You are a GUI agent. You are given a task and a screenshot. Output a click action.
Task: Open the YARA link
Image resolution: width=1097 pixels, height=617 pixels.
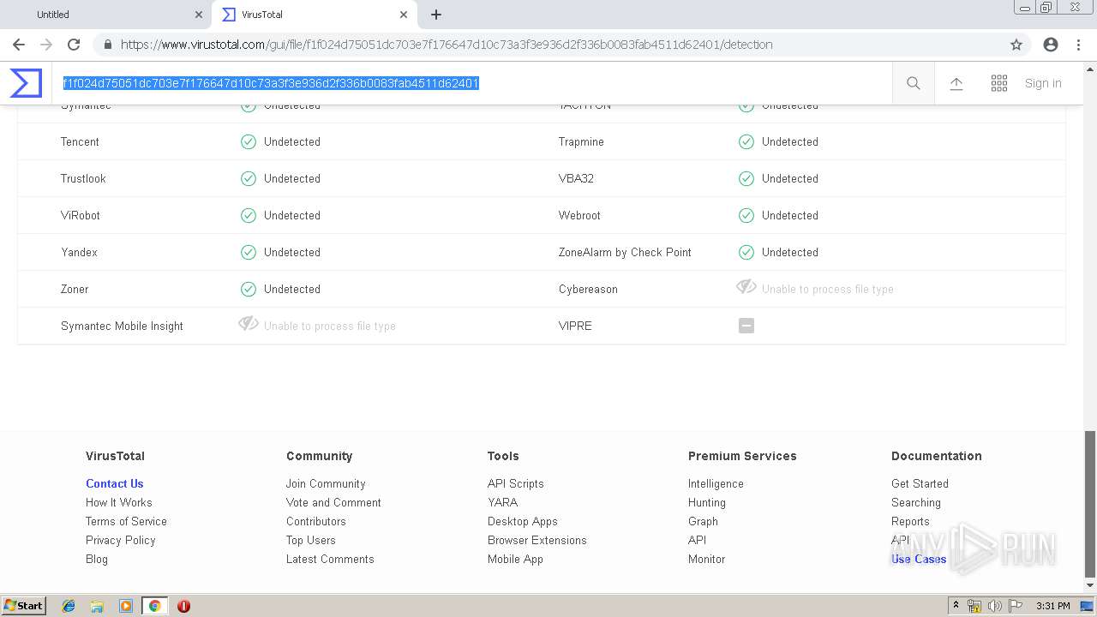[503, 502]
